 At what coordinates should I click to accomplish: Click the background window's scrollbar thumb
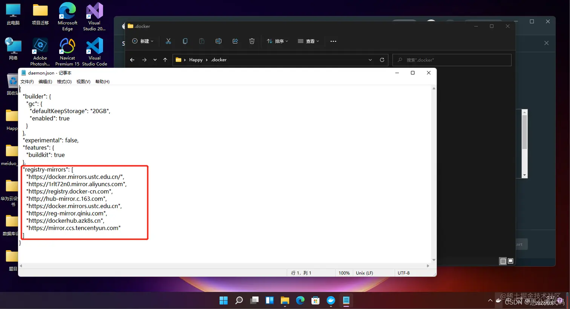[x=524, y=132]
